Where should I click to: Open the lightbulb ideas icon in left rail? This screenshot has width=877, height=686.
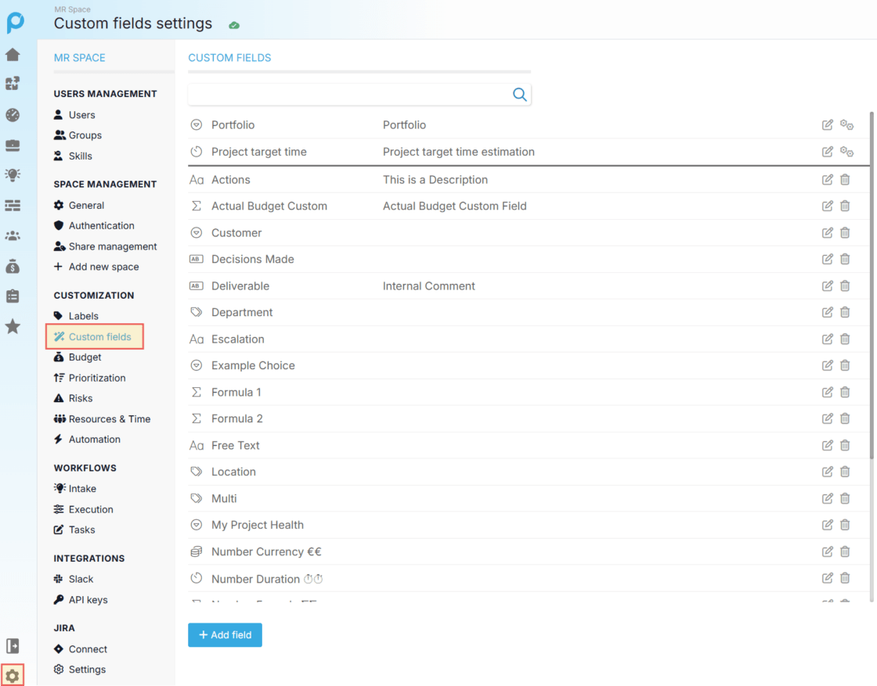tap(13, 175)
